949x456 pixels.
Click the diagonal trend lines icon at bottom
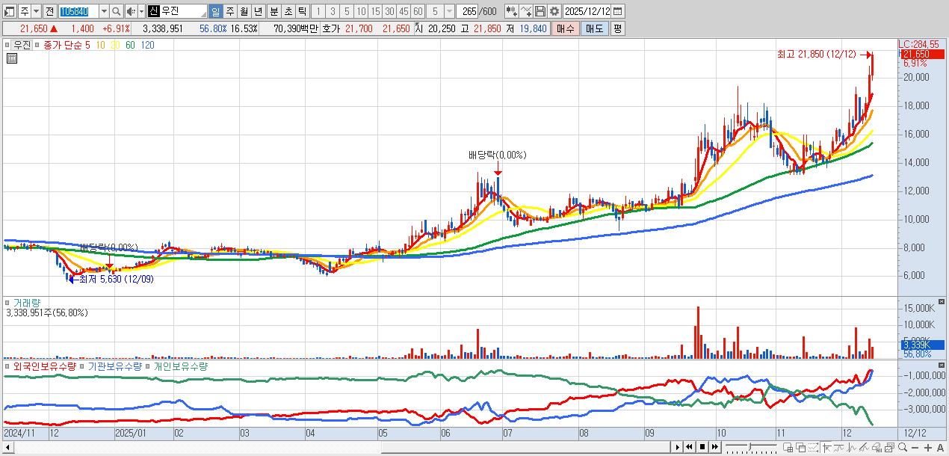(x=864, y=447)
